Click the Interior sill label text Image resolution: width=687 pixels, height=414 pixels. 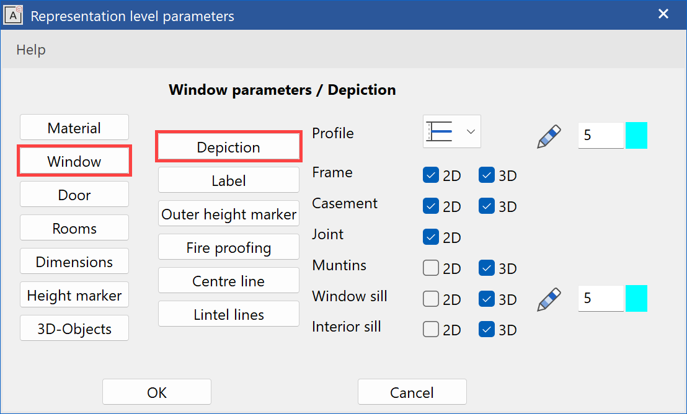point(347,327)
